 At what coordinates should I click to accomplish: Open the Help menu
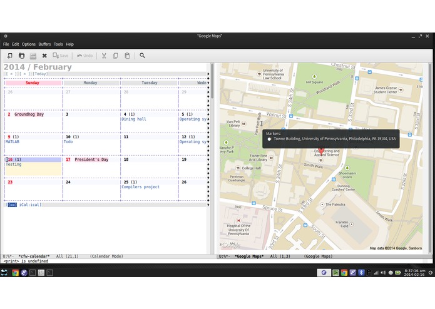pos(69,44)
